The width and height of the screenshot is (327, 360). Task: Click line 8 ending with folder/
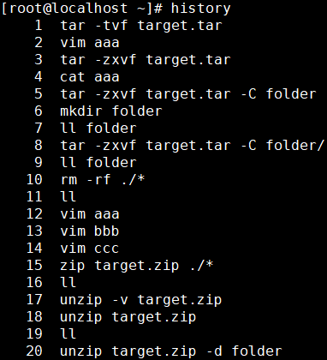pyautogui.click(x=193, y=146)
